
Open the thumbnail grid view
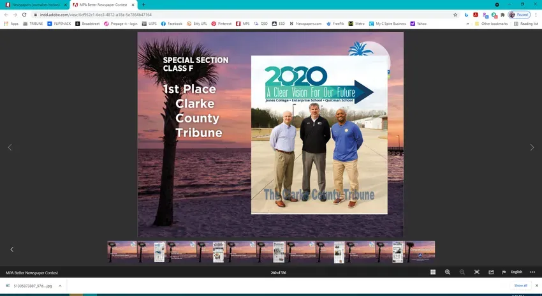433,272
